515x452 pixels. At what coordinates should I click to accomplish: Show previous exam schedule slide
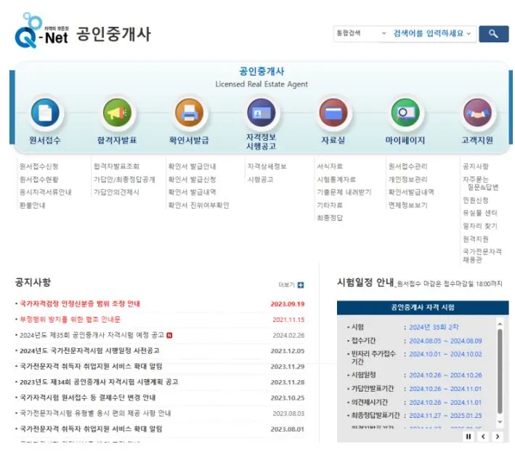coord(483,437)
